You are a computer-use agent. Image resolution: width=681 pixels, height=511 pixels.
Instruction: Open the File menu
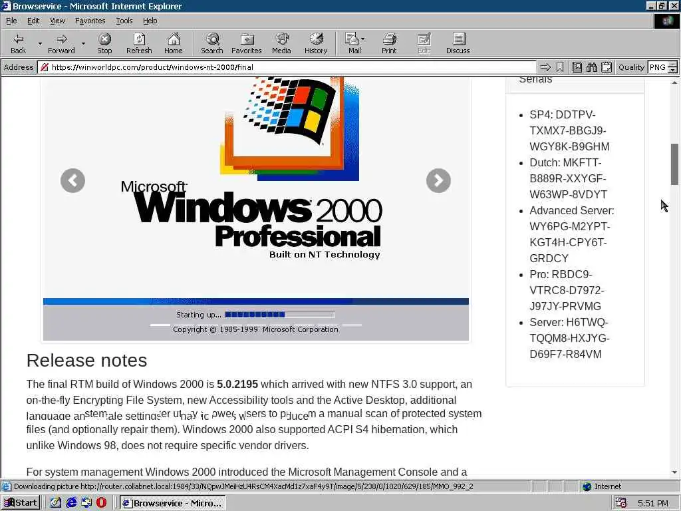coord(11,21)
